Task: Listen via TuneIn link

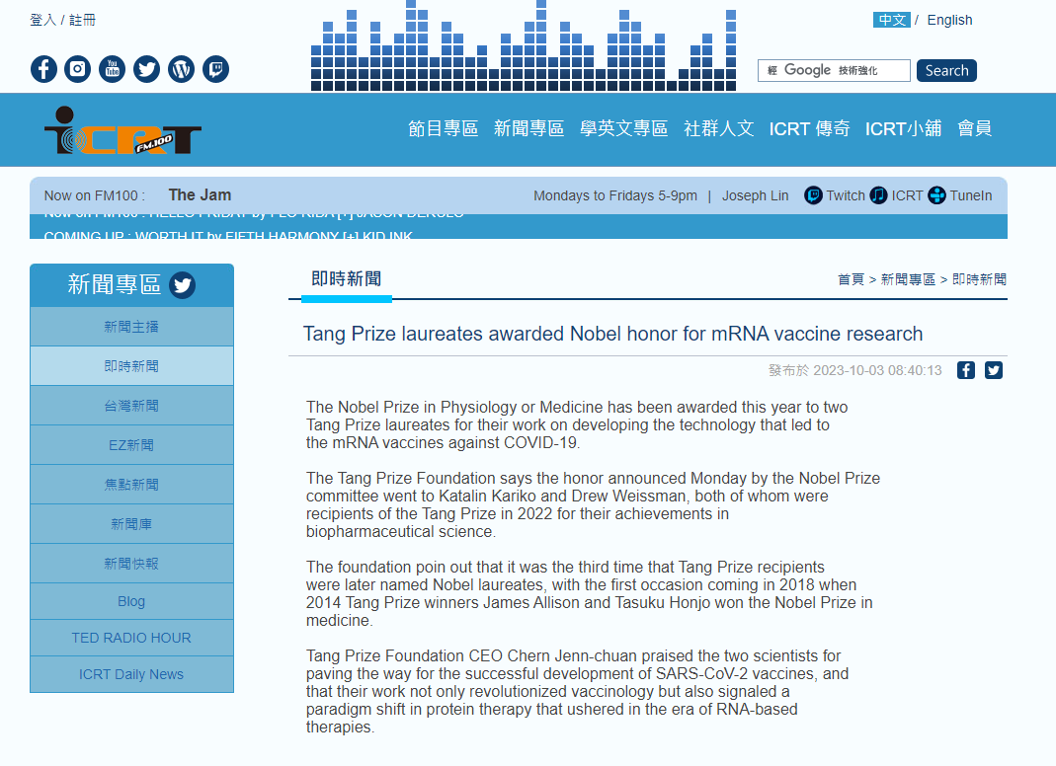Action: [x=960, y=195]
